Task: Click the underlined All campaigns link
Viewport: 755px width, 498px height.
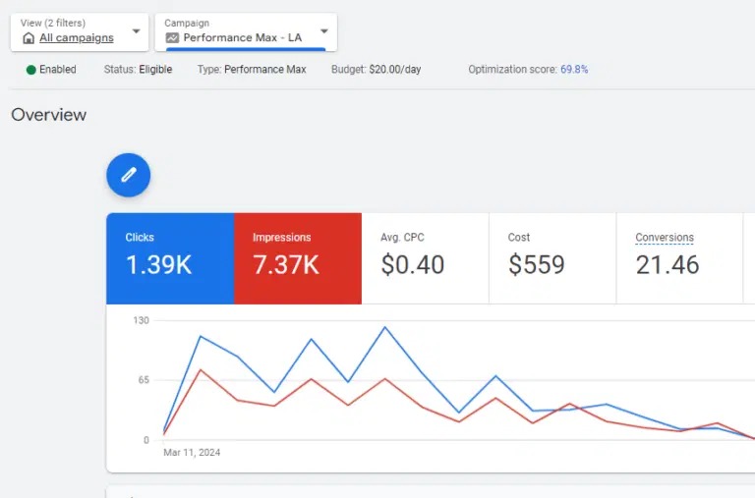Action: click(77, 38)
